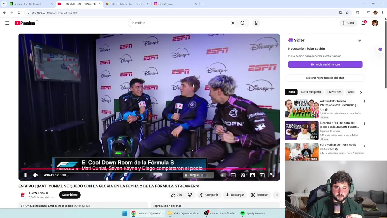
Task: Open the Sider floating brain icon
Action: pyautogui.click(x=380, y=49)
